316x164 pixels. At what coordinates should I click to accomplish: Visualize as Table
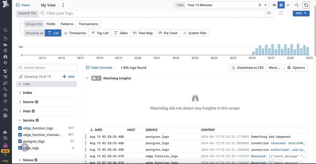[121, 33]
